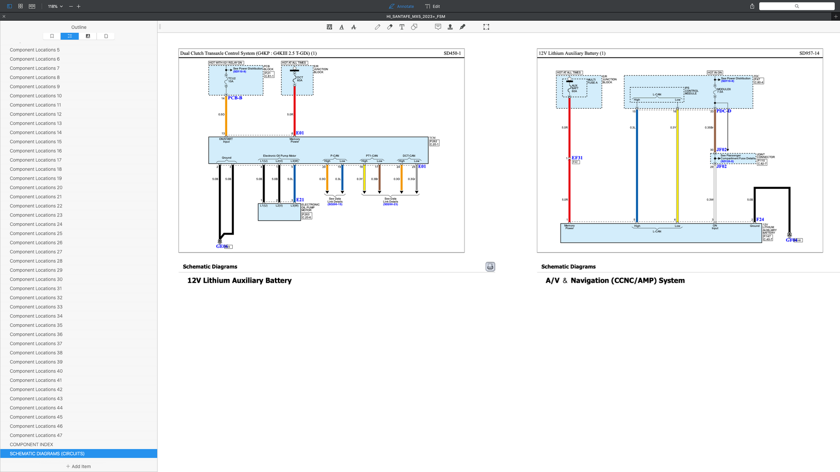Add a note comment annotation
The height and width of the screenshot is (472, 840).
click(438, 27)
